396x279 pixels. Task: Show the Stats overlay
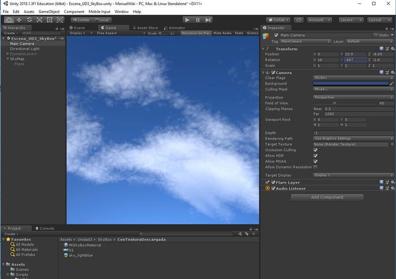(239, 33)
